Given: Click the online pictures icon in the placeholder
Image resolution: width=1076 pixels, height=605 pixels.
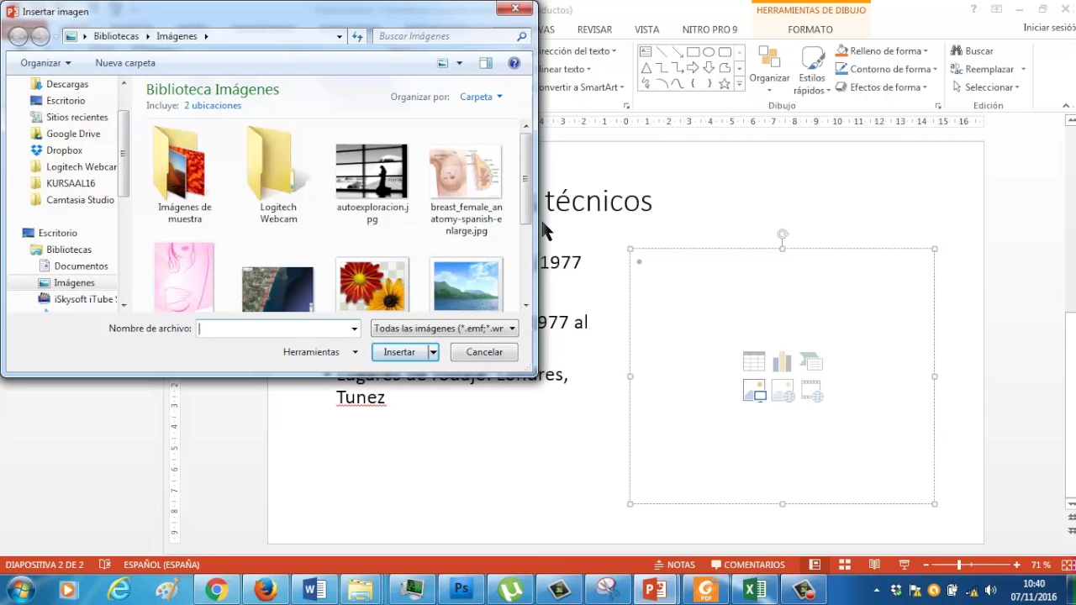Looking at the screenshot, I should [x=783, y=391].
